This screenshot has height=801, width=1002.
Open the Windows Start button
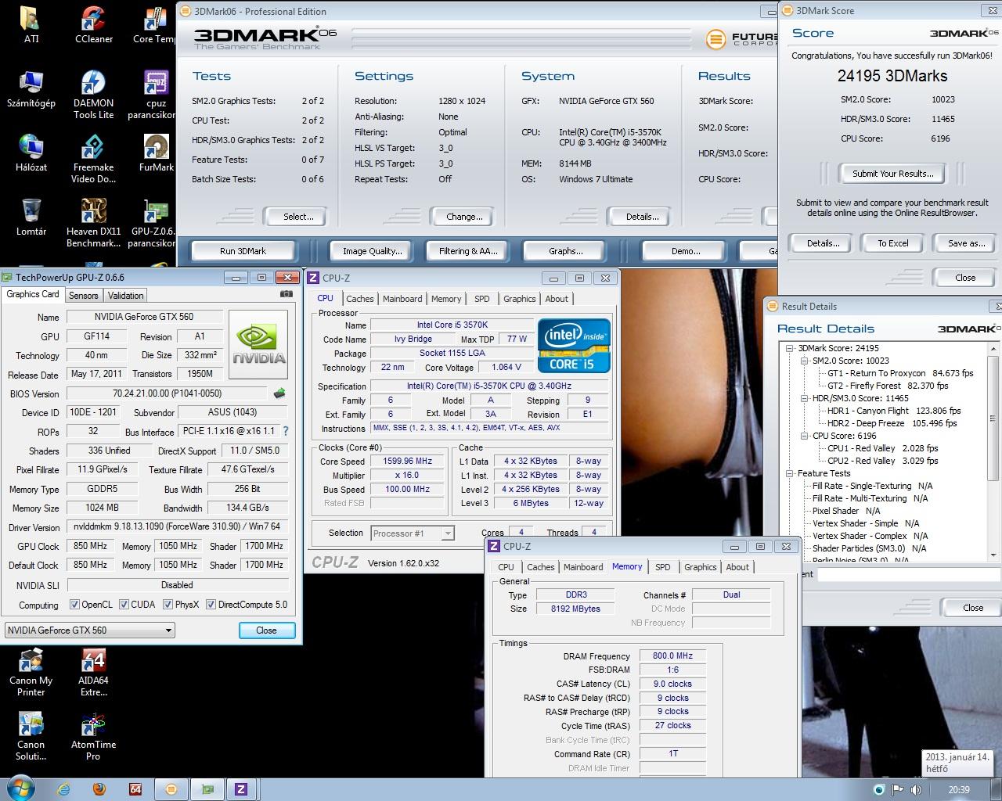pyautogui.click(x=20, y=788)
